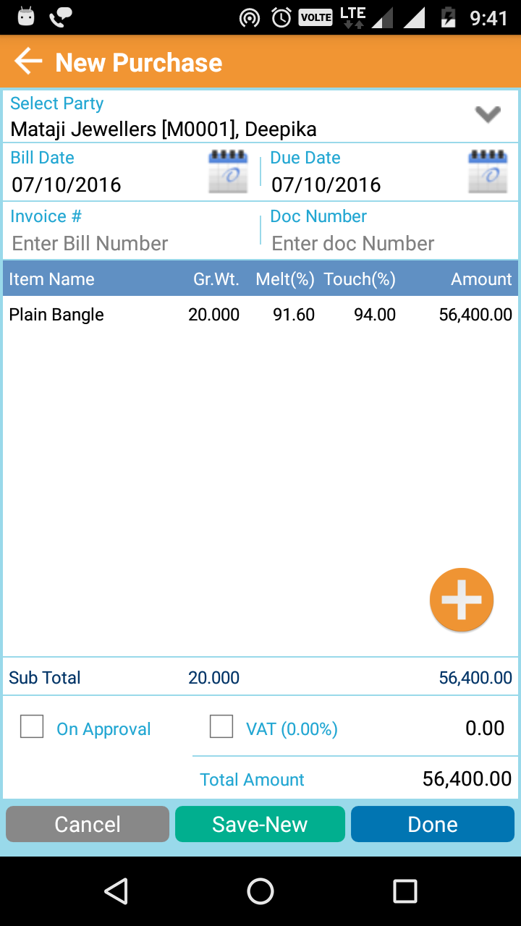The height and width of the screenshot is (926, 521).
Task: Tap the Save-New button
Action: click(x=260, y=824)
